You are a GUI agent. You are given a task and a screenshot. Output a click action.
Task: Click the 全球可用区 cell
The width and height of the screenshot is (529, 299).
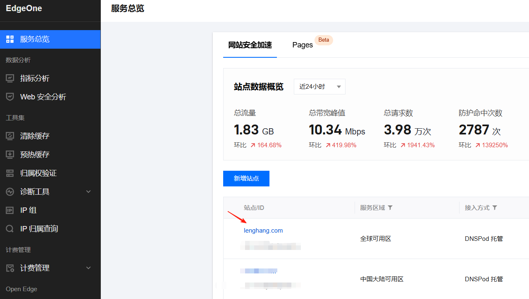376,238
